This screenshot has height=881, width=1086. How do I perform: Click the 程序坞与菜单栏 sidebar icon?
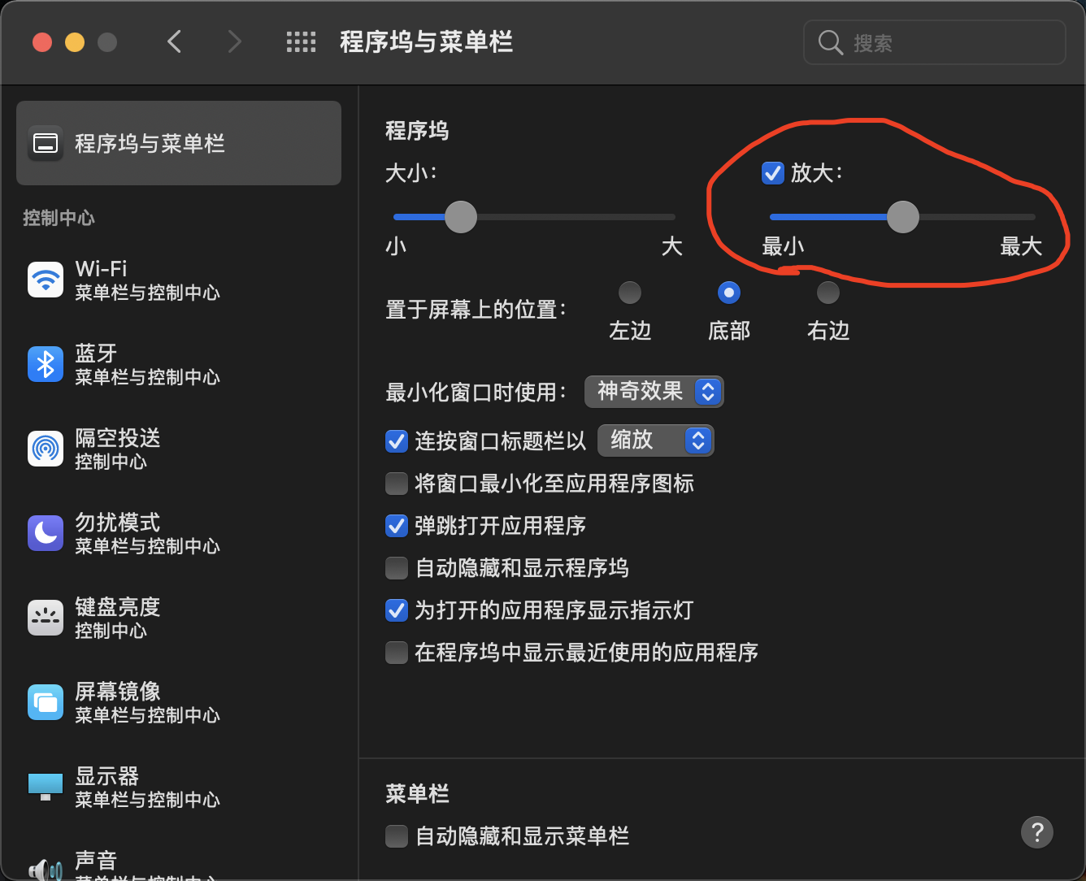coord(46,144)
